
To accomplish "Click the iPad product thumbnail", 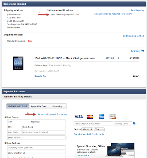I will click(18, 63).
